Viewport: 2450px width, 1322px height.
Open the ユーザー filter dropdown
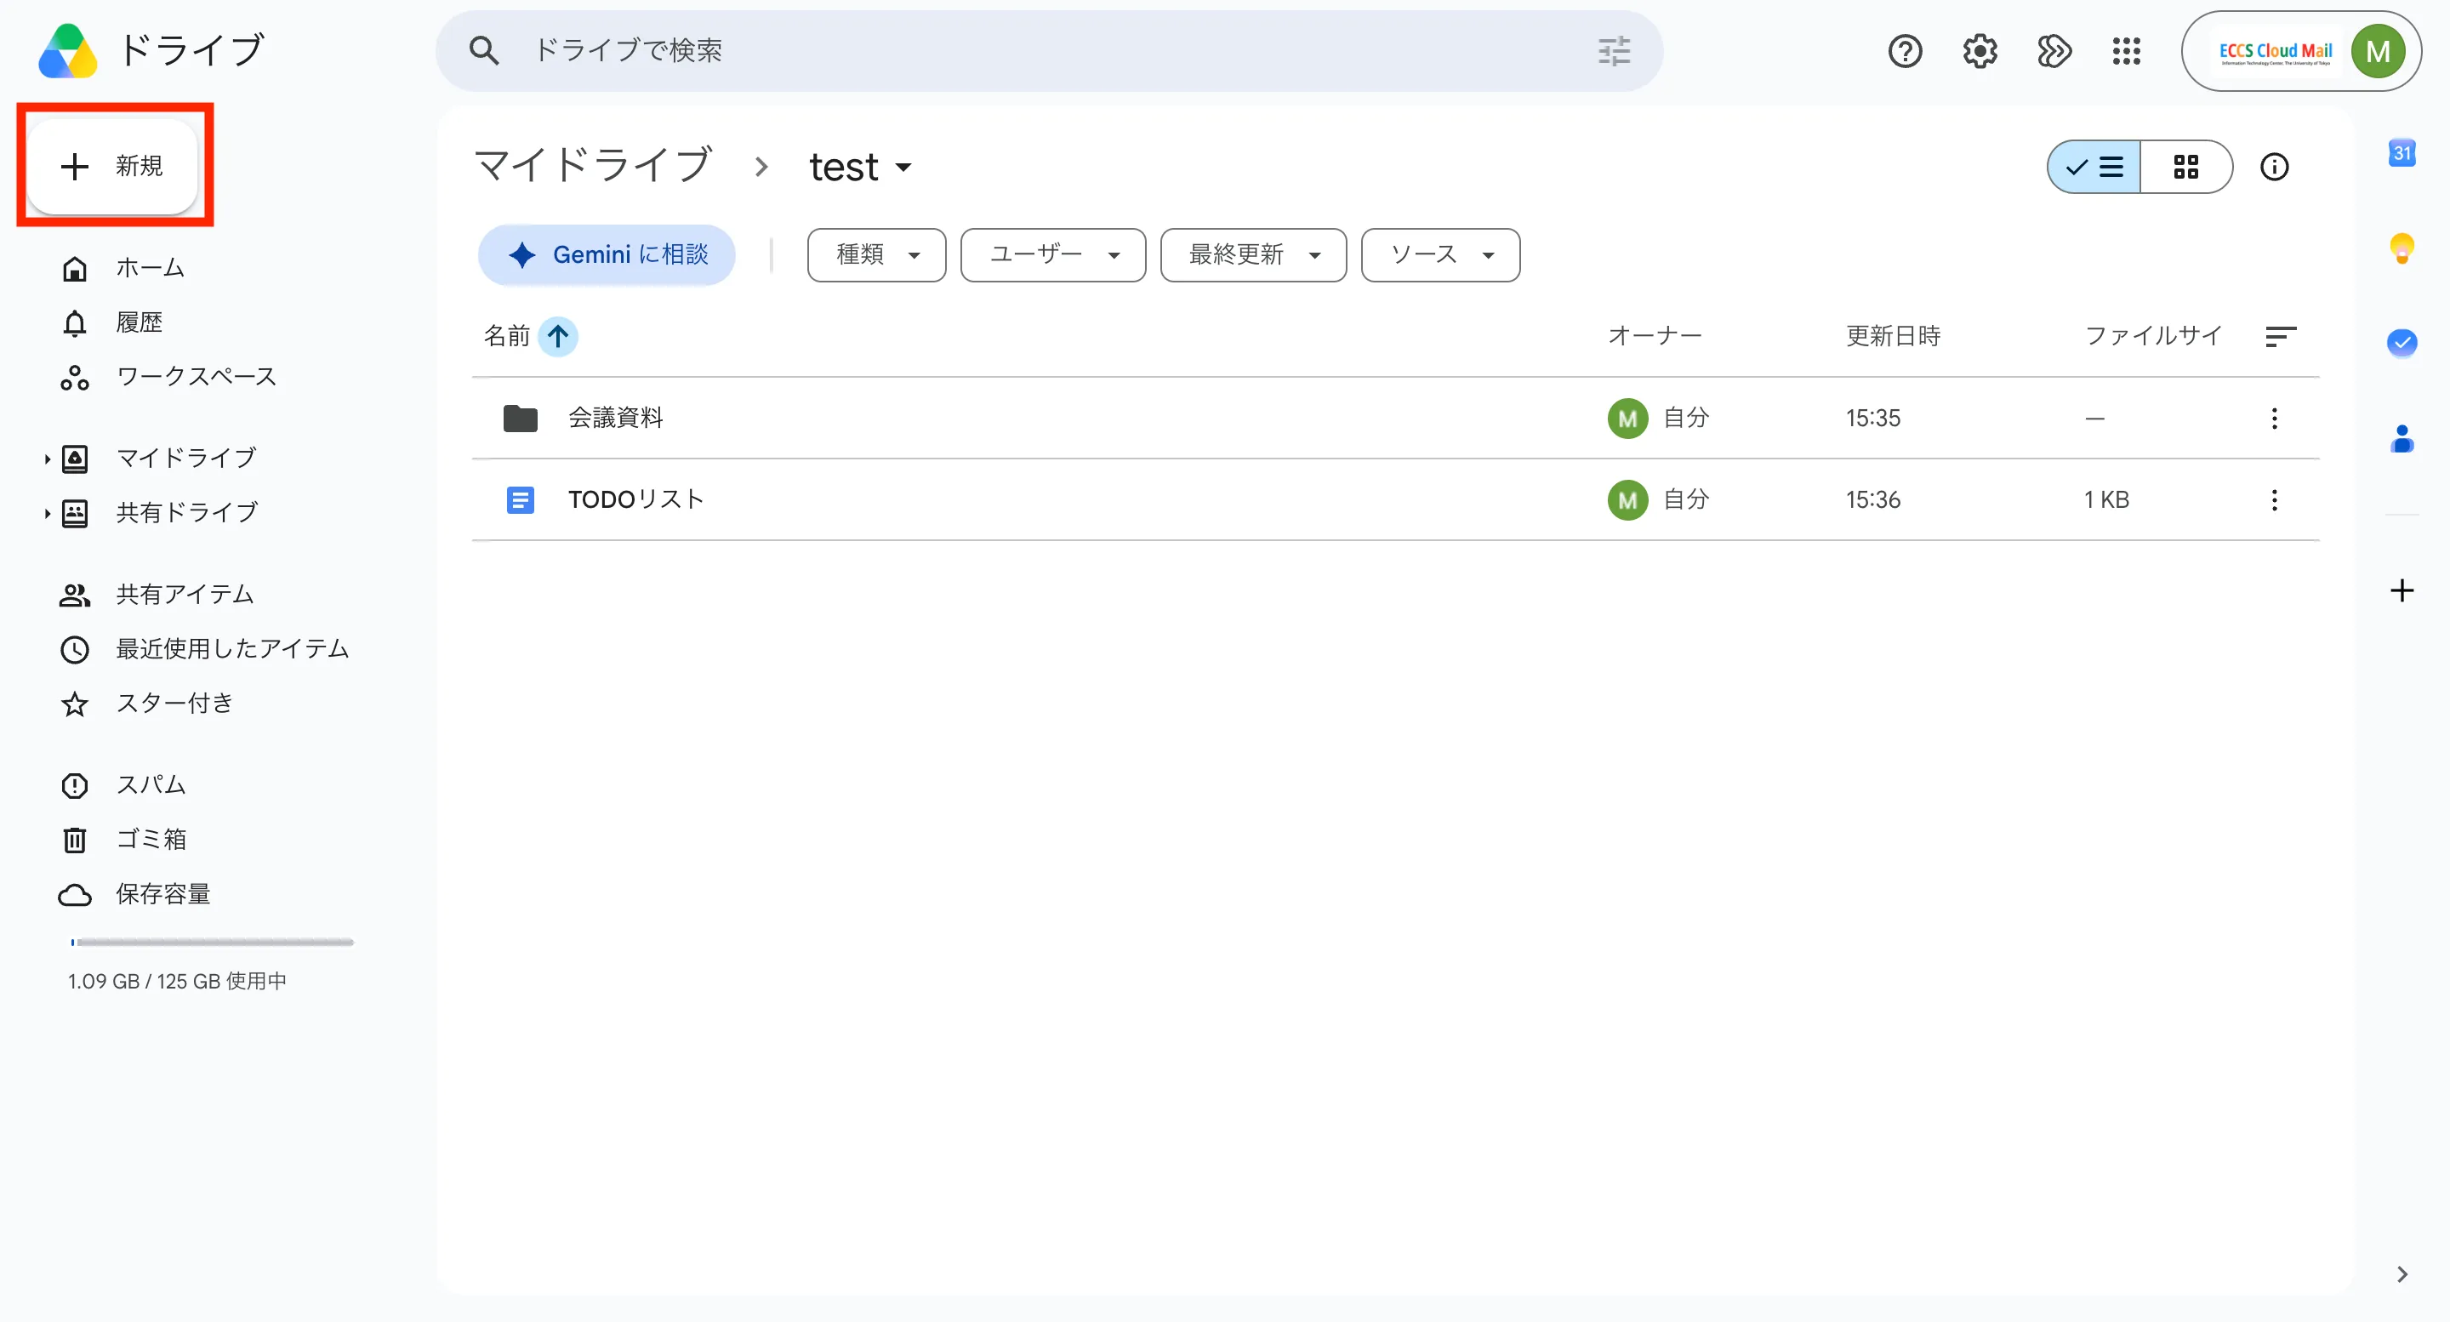pos(1053,255)
